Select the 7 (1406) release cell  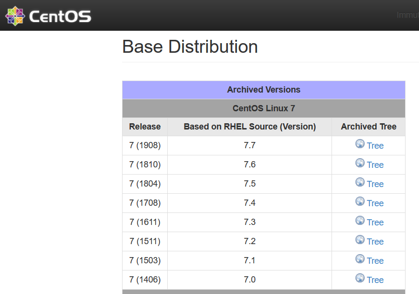tap(145, 280)
